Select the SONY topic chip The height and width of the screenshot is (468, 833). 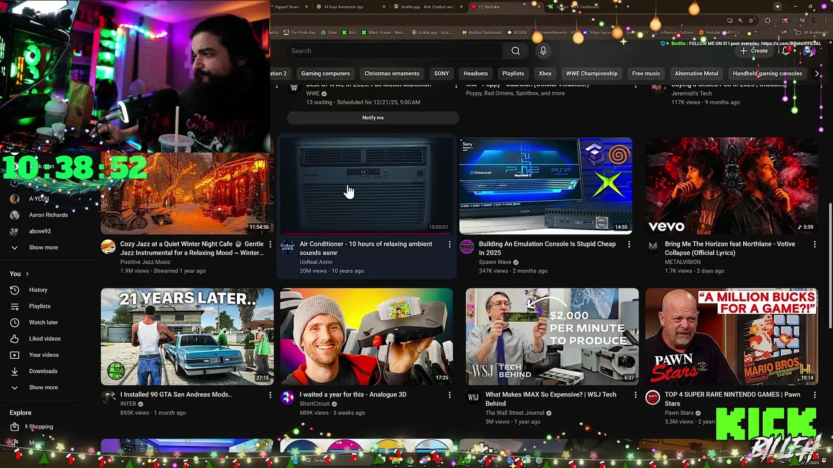[x=441, y=73]
